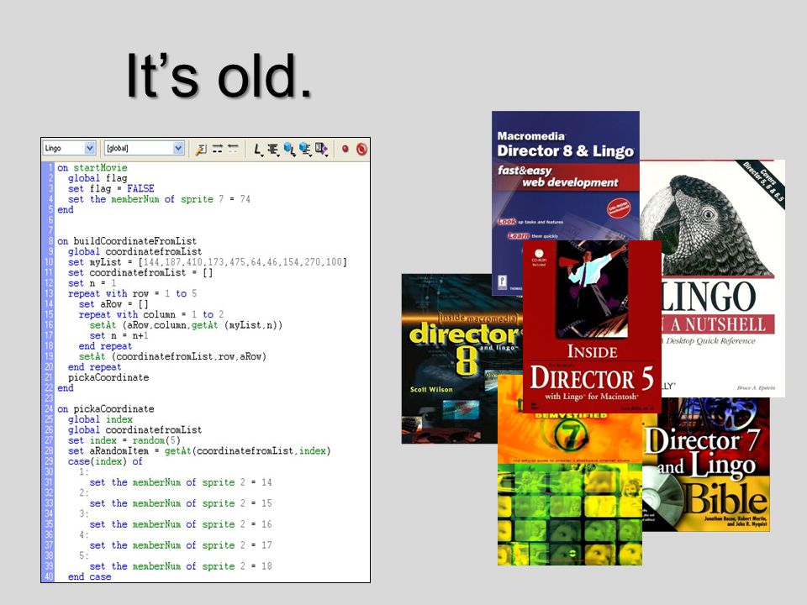Click the 'set index = random(5)' line
The height and width of the screenshot is (605, 807).
coord(124,440)
